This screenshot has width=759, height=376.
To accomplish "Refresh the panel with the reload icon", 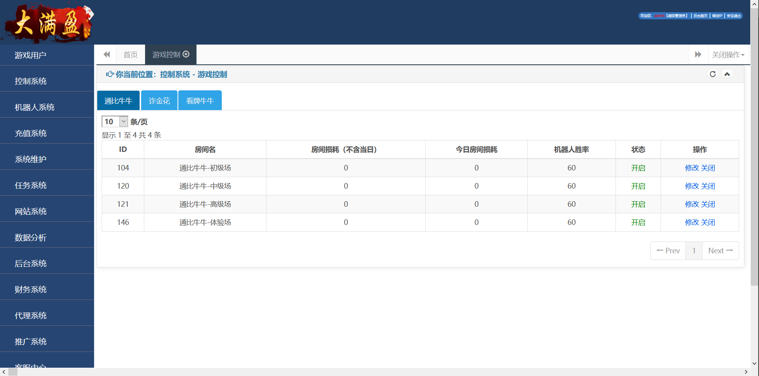I will tap(713, 74).
